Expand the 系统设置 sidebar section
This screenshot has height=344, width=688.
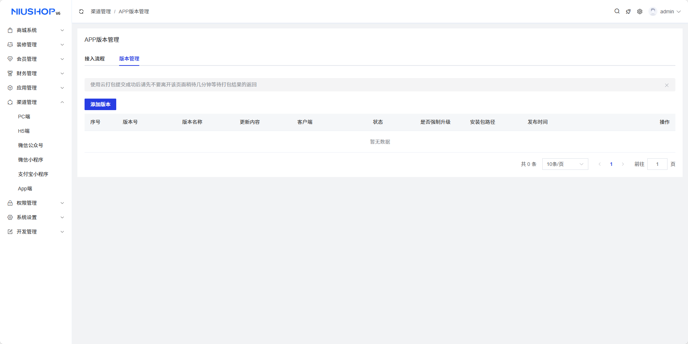(36, 217)
